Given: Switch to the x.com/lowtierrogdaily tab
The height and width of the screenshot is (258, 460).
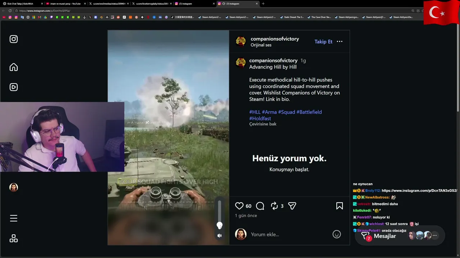Looking at the screenshot, I should (x=152, y=4).
